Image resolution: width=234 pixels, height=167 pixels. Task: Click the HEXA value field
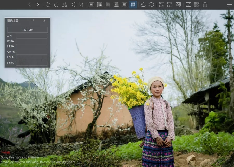pos(31,46)
